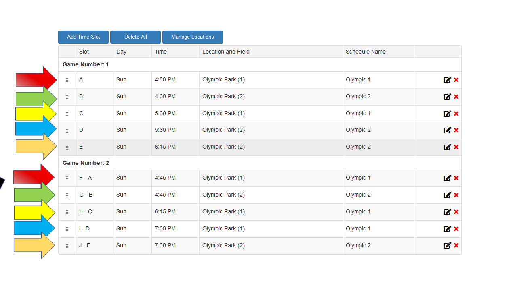Edit time slot I - D
This screenshot has height=290, width=517.
447,229
